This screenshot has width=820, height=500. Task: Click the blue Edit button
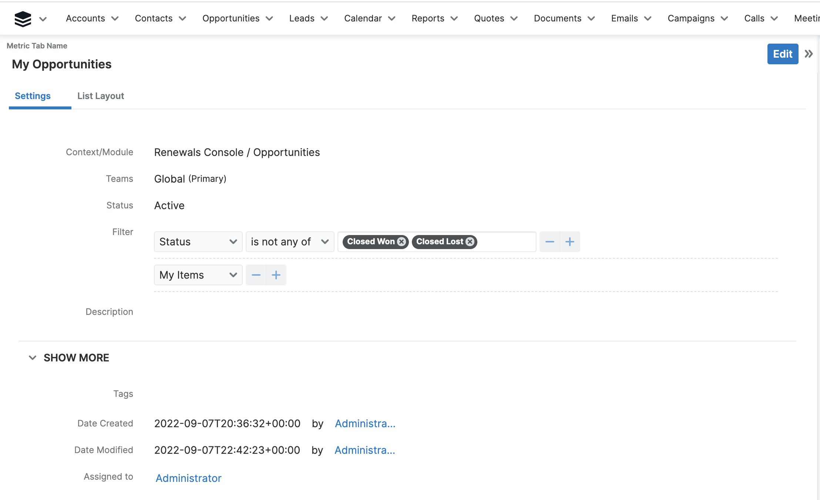[782, 54]
